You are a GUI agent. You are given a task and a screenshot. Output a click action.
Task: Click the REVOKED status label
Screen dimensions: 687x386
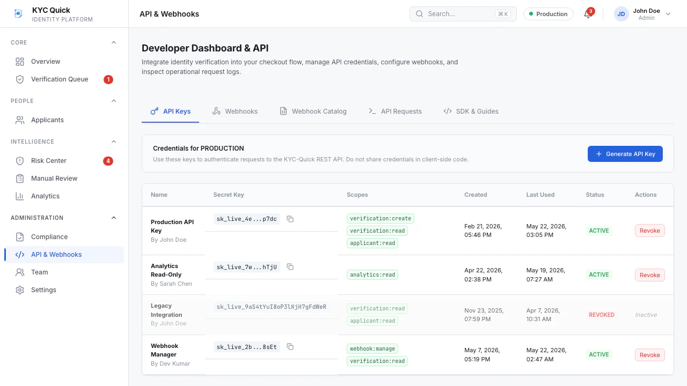(602, 315)
